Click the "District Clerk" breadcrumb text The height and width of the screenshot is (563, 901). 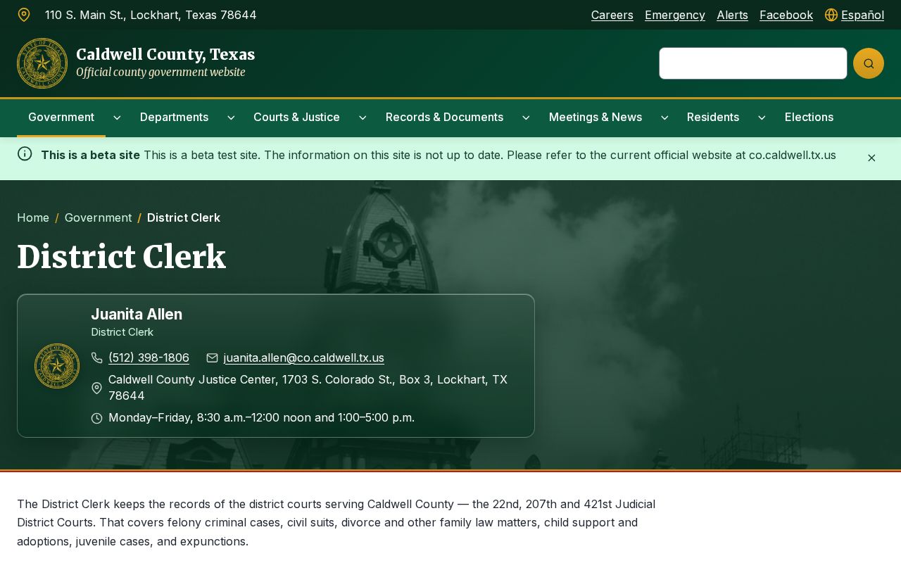point(184,218)
